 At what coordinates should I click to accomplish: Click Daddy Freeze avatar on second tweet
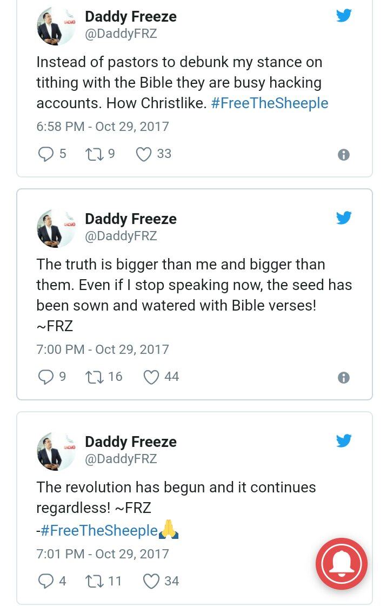(x=56, y=228)
